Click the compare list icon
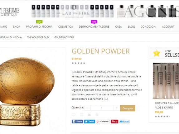 (x=81, y=115)
